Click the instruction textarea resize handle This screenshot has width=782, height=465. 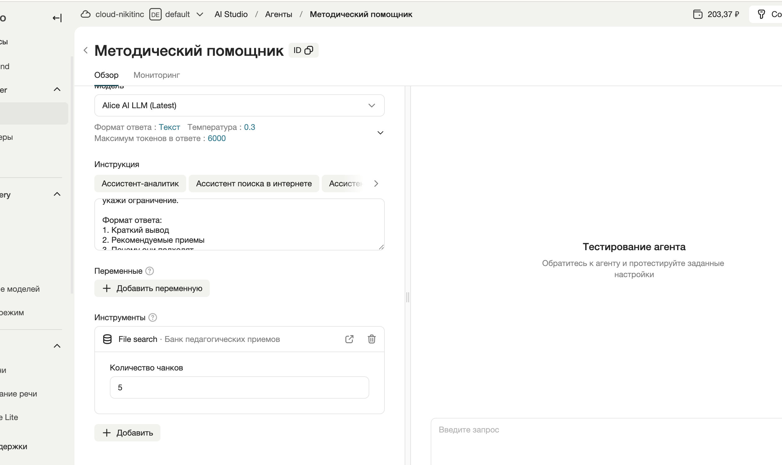point(381,247)
